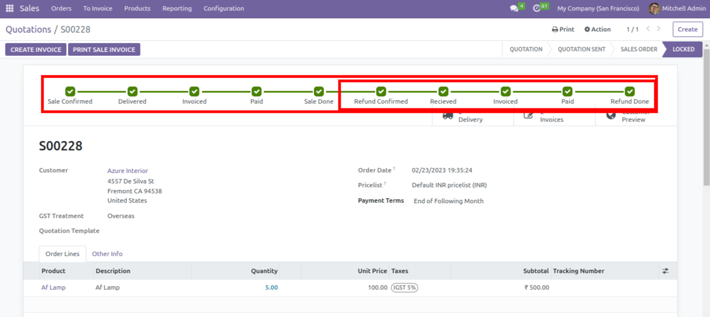Open the apps grid menu icon
The image size is (710, 317).
[9, 8]
